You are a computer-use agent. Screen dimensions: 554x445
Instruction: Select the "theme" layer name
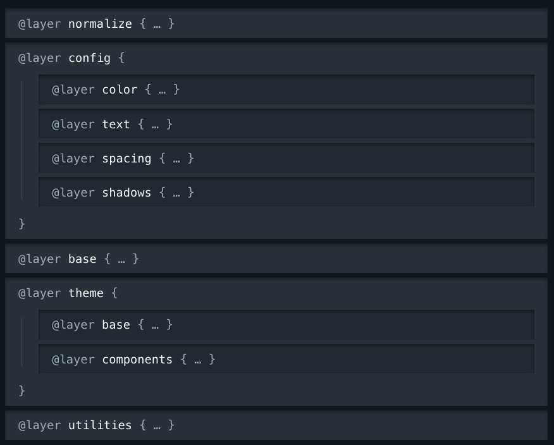point(86,293)
